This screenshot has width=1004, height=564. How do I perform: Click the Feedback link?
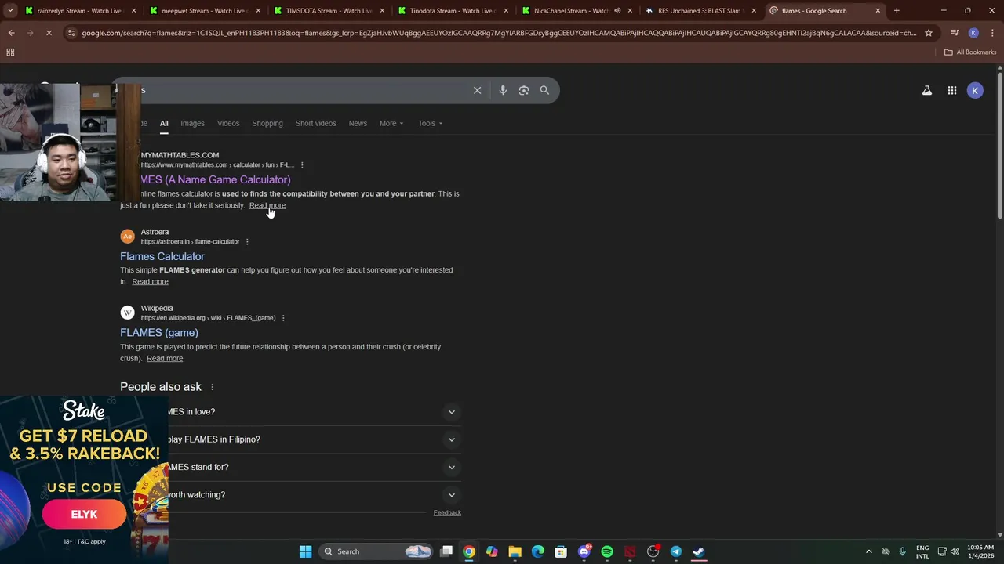447,513
